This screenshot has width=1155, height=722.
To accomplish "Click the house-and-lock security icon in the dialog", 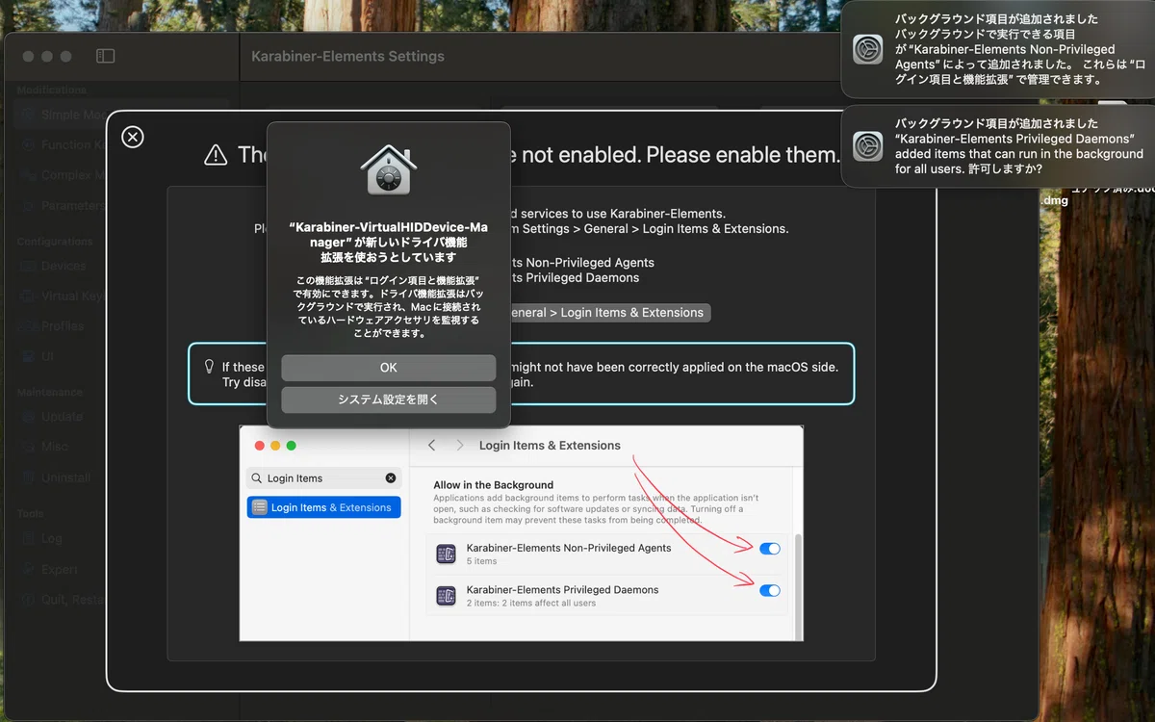I will 388,169.
